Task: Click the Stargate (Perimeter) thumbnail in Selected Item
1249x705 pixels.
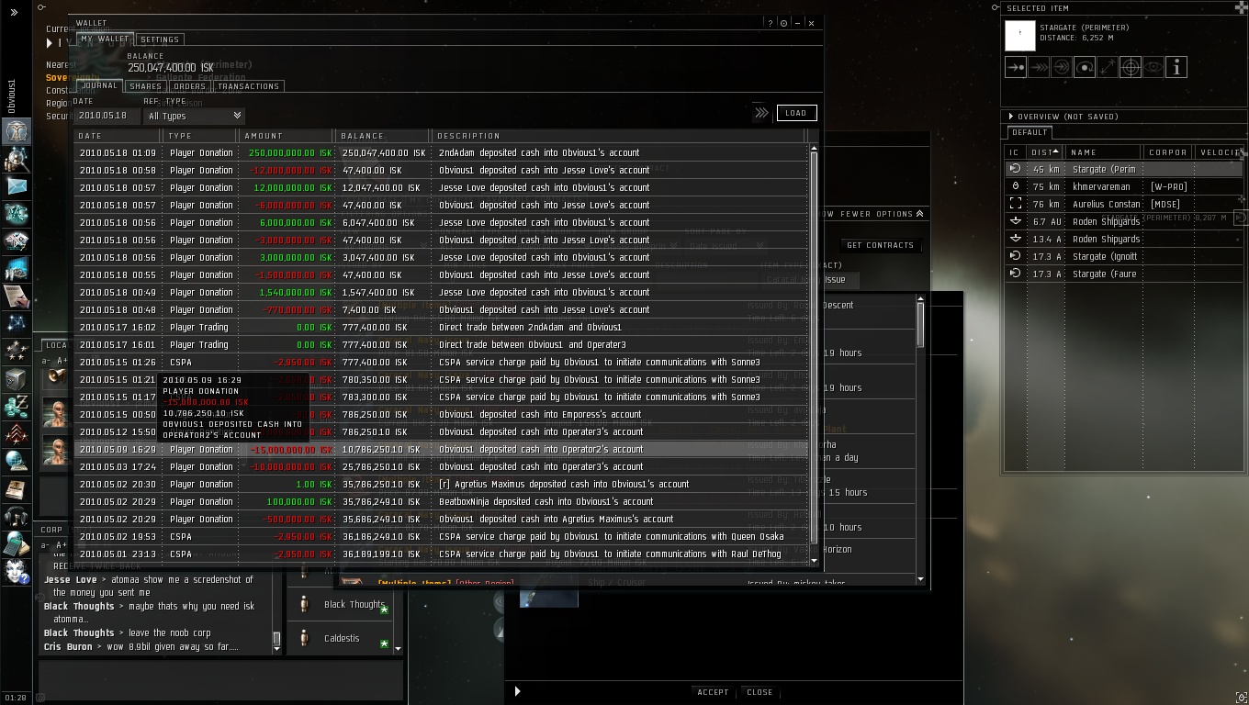Action: tap(1020, 36)
